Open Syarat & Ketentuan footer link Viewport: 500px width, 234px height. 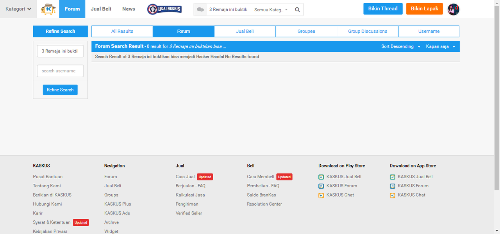[x=52, y=222]
